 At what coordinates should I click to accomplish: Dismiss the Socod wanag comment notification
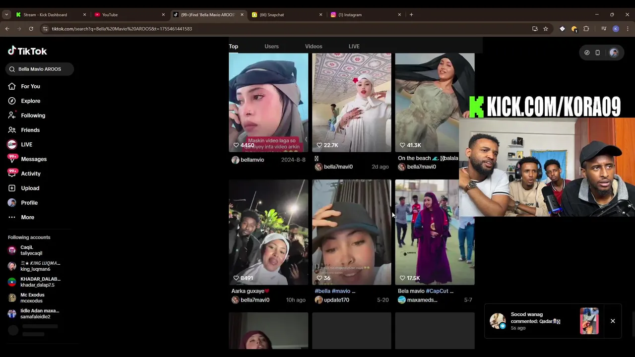[x=613, y=321]
